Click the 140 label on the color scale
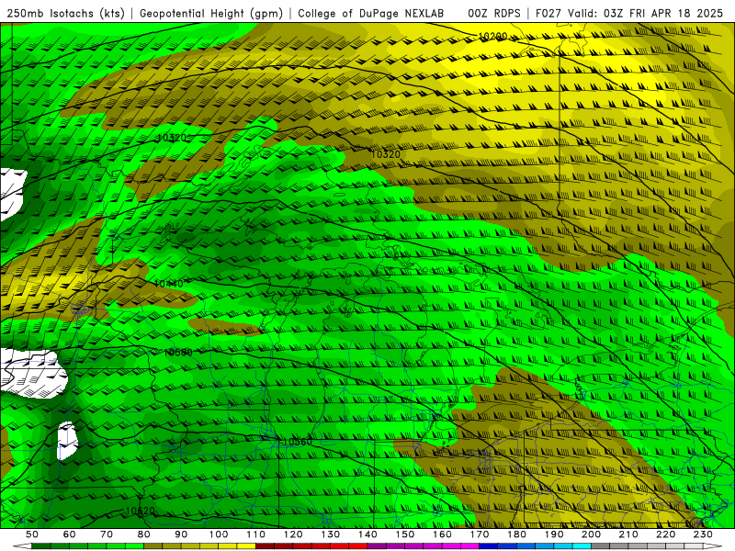This screenshot has height=551, width=735. 367,534
